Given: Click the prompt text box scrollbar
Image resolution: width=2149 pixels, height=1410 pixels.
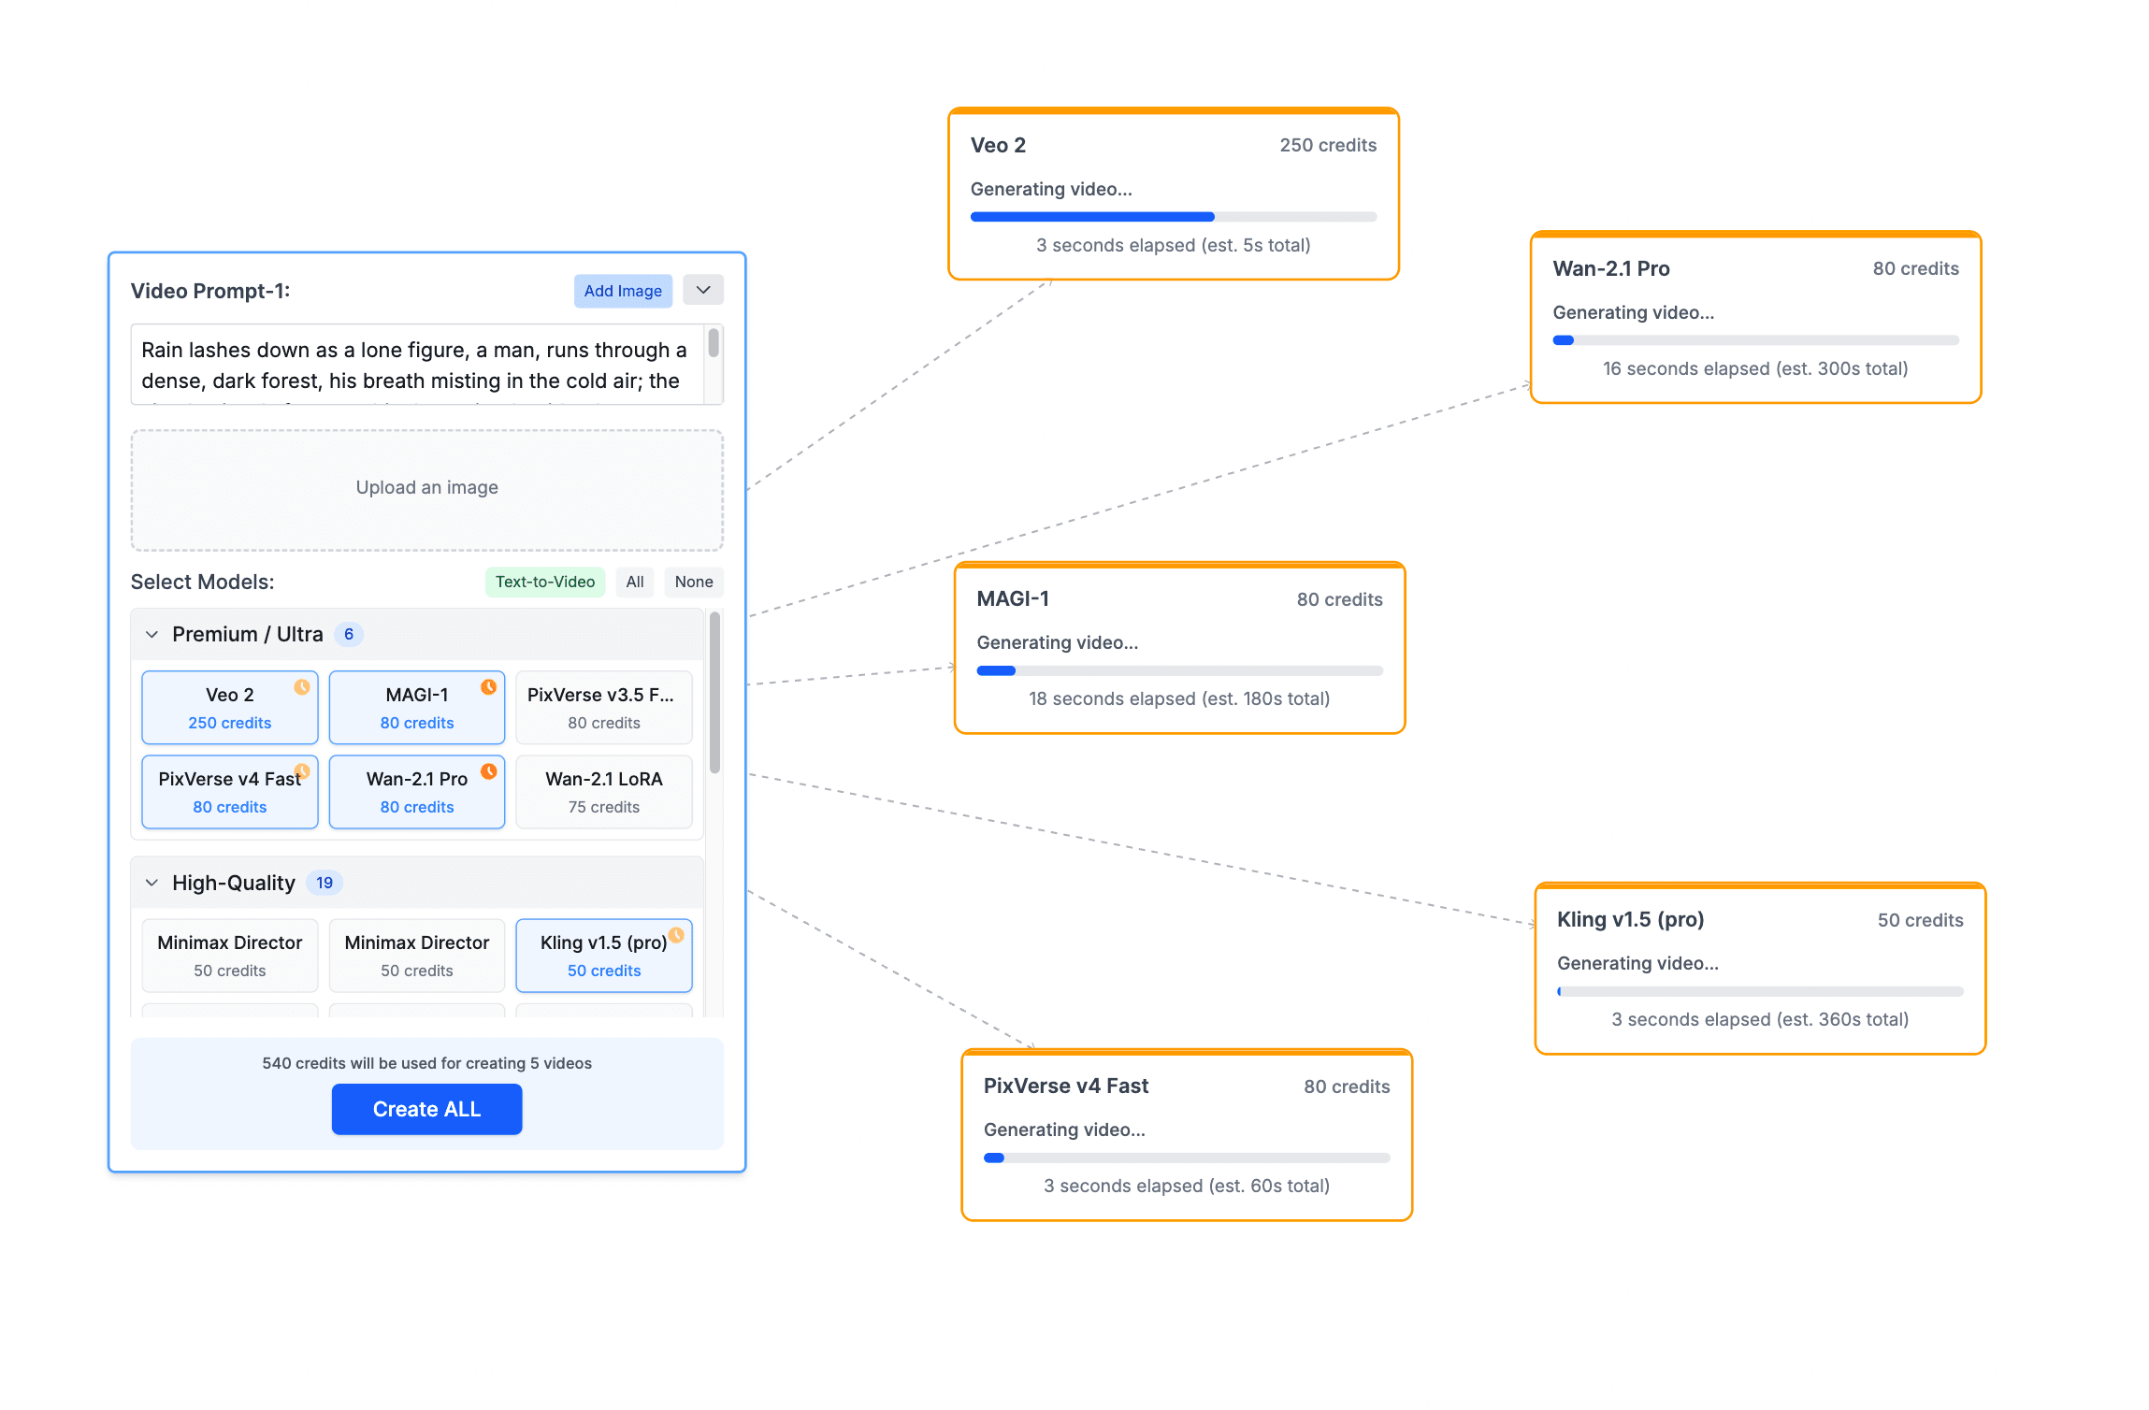Looking at the screenshot, I should tap(714, 342).
